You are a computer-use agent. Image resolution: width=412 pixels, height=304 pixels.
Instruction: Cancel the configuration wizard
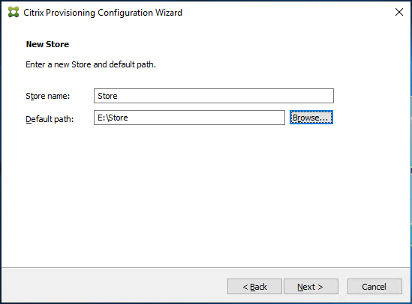click(374, 287)
